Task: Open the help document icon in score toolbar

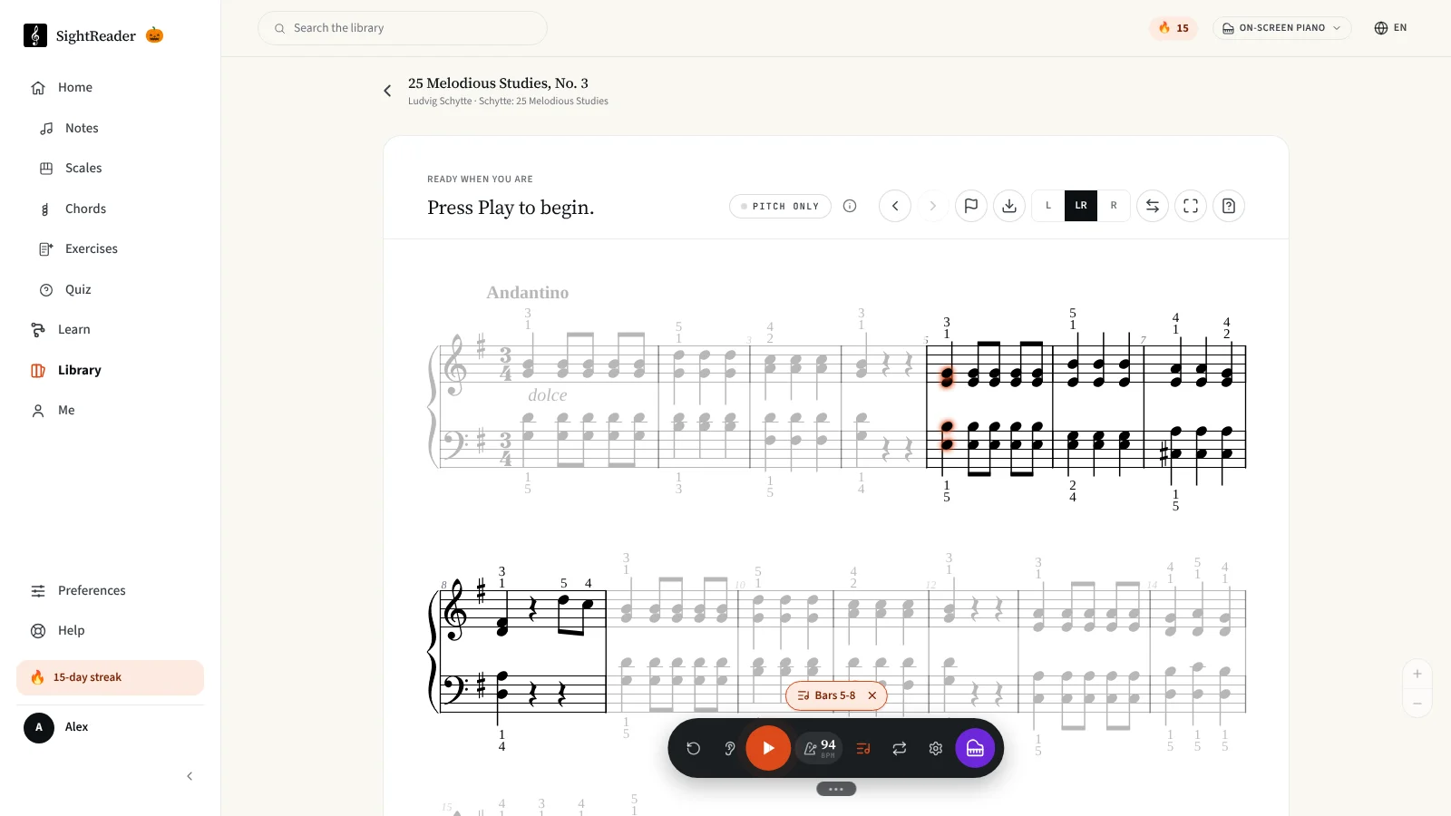Action: pos(1229,206)
